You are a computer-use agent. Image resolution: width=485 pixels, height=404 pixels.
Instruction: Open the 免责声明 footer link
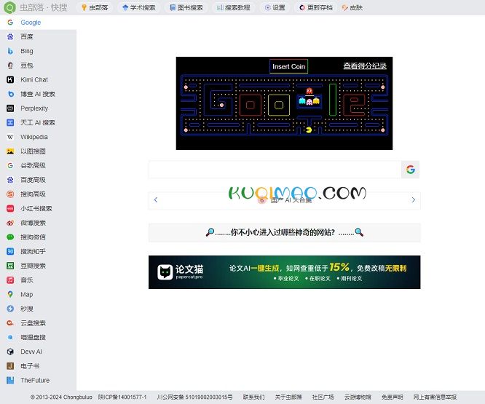[393, 397]
